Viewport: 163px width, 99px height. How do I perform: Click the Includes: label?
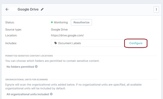tap(11, 43)
